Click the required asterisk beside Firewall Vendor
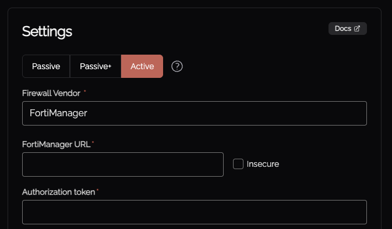Viewport: 392px width, 229px height. tap(85, 92)
